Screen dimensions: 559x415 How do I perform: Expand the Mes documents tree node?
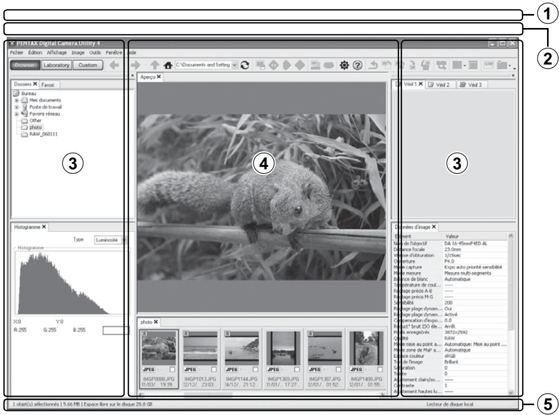[17, 100]
